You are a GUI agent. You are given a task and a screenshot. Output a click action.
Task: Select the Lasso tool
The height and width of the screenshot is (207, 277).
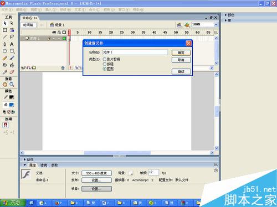pos(12,37)
